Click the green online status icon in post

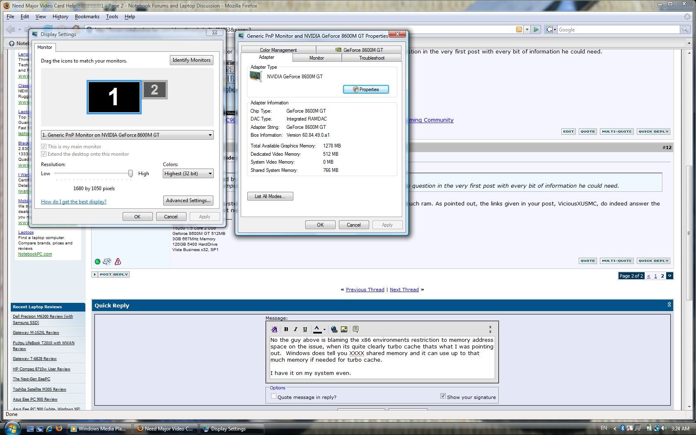point(97,261)
